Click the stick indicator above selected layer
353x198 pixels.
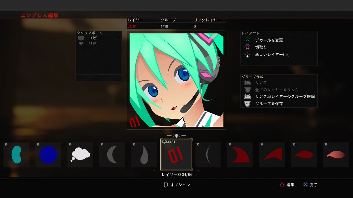176,136
